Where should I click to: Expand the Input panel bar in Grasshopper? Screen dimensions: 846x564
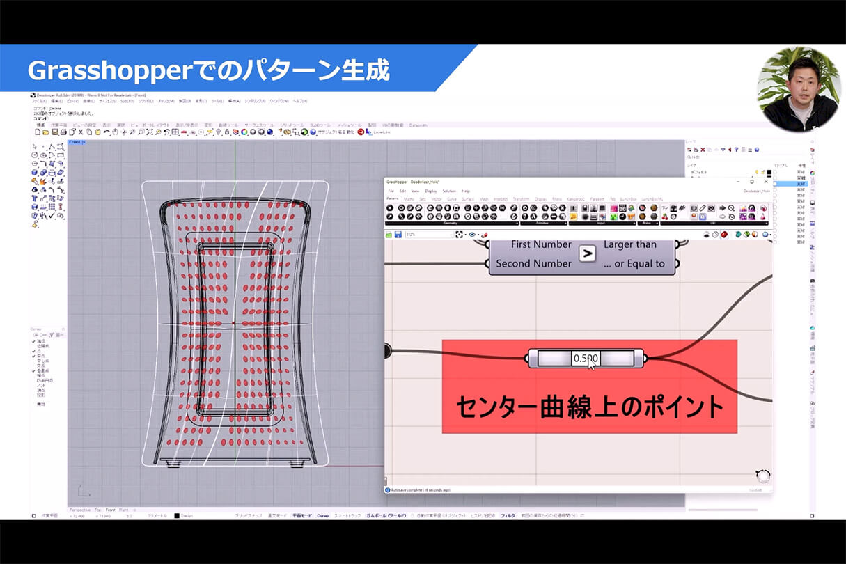[602, 223]
